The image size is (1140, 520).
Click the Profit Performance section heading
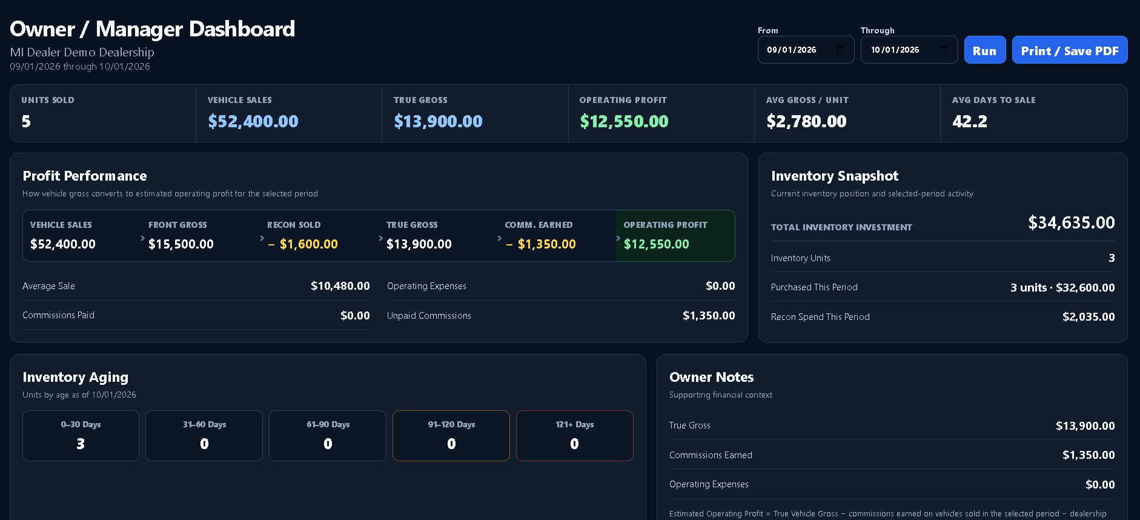click(85, 176)
